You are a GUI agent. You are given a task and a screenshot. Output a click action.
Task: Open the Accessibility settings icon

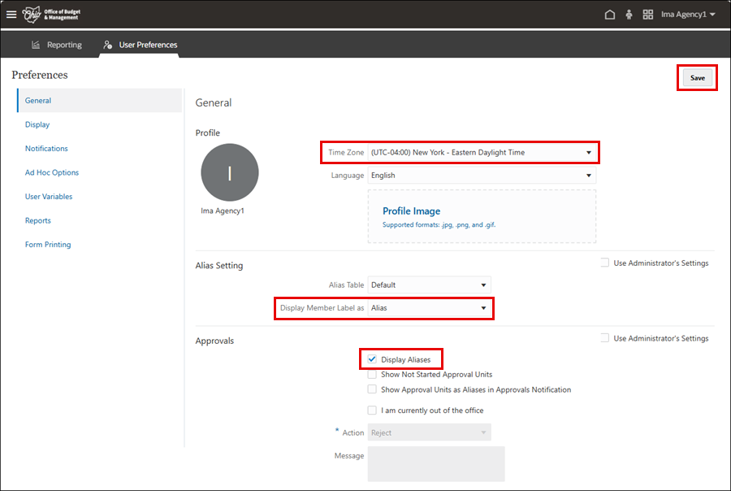pos(629,15)
